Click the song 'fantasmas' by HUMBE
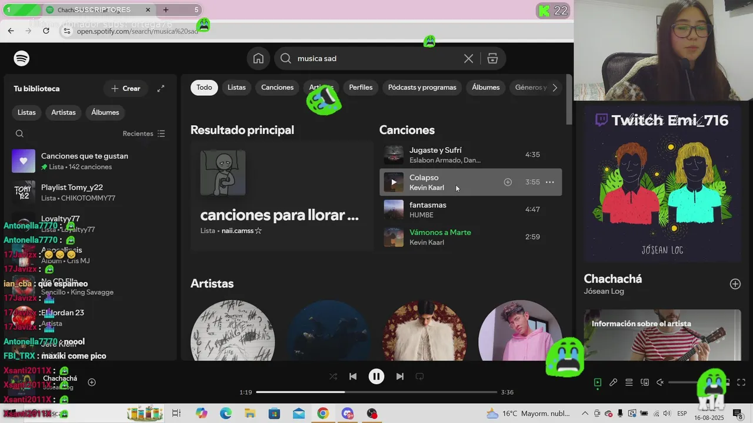This screenshot has width=753, height=423. (x=428, y=205)
